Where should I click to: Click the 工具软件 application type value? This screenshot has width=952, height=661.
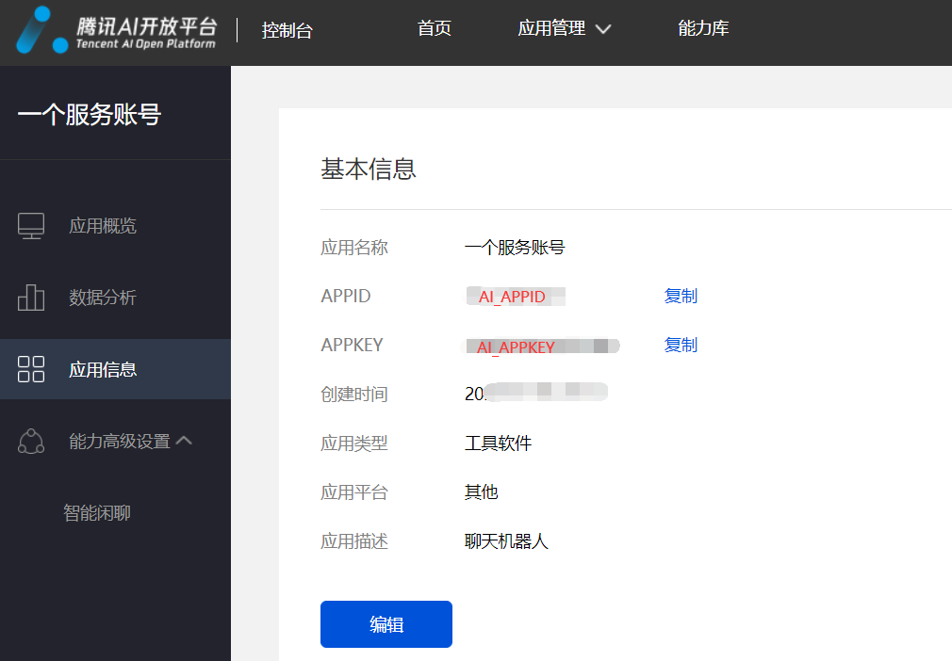pyautogui.click(x=498, y=443)
